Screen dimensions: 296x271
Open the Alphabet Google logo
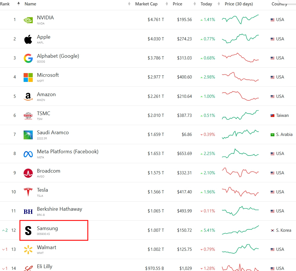click(28, 58)
